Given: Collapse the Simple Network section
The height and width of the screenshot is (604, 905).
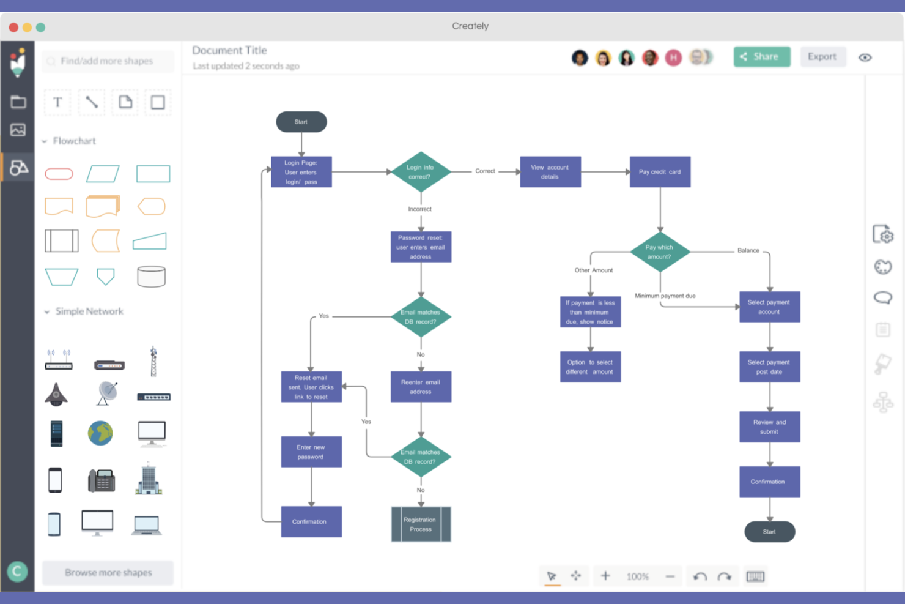Looking at the screenshot, I should (47, 312).
